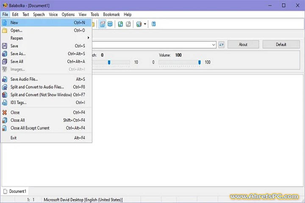The height and width of the screenshot is (203, 305).
Task: Click the Close All Except Current icon
Action: click(5, 128)
